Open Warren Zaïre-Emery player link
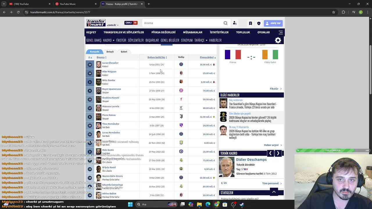The height and width of the screenshot is (209, 372). click(x=112, y=176)
